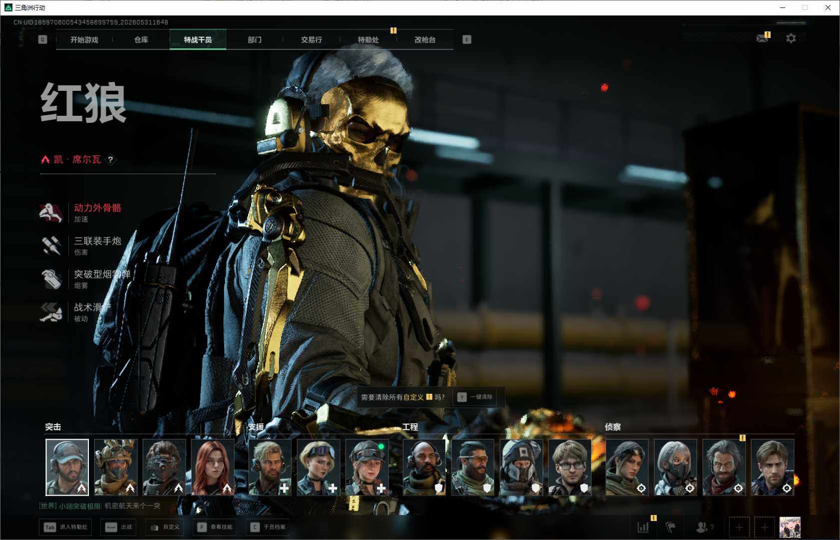Image resolution: width=840 pixels, height=540 pixels.
Task: Select the headset-wearing first 工程 operator portrait
Action: (424, 467)
